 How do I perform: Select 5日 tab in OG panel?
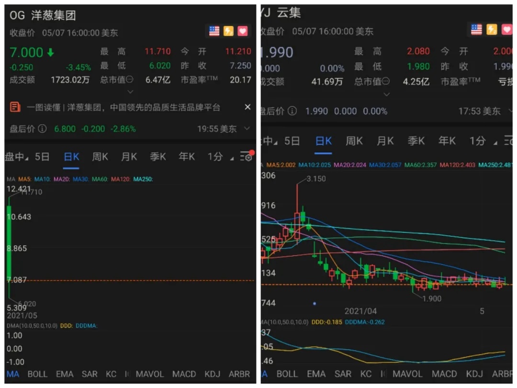(x=42, y=157)
